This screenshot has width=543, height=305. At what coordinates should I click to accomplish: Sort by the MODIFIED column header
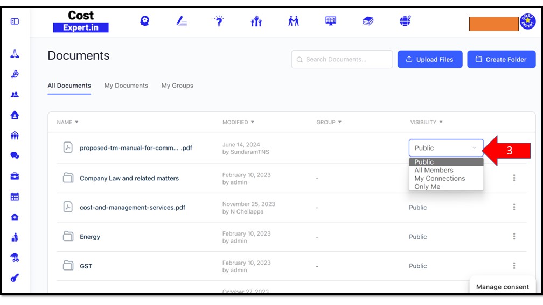[238, 122]
